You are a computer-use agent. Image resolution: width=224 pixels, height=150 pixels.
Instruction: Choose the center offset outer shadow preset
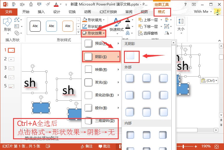point(147,95)
